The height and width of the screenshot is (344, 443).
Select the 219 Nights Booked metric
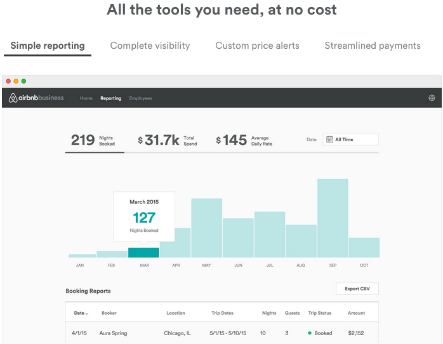coord(93,140)
